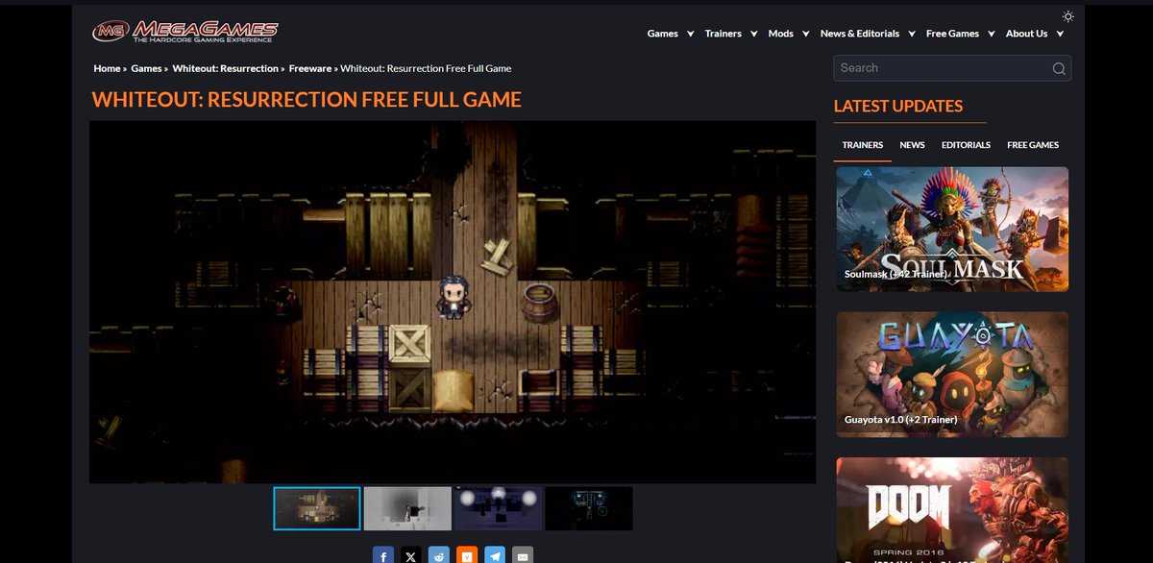Open Freeware breadcrumb link
The height and width of the screenshot is (563, 1153).
[309, 68]
